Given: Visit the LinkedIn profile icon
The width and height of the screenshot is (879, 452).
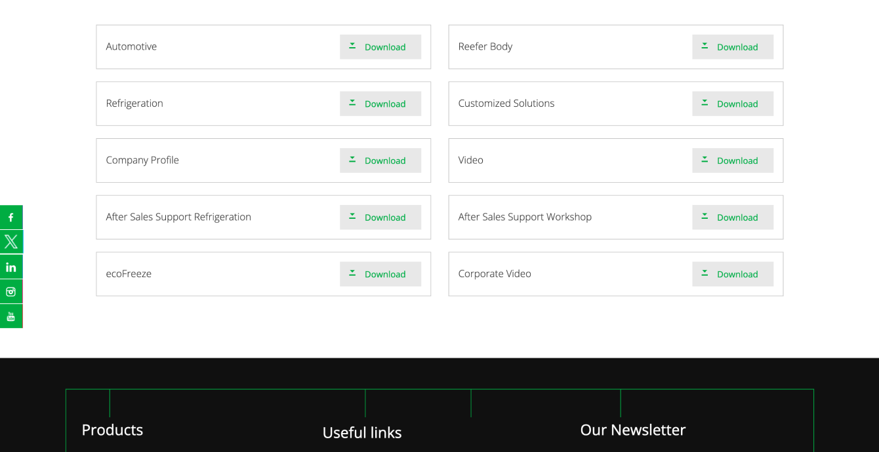Looking at the screenshot, I should point(11,267).
